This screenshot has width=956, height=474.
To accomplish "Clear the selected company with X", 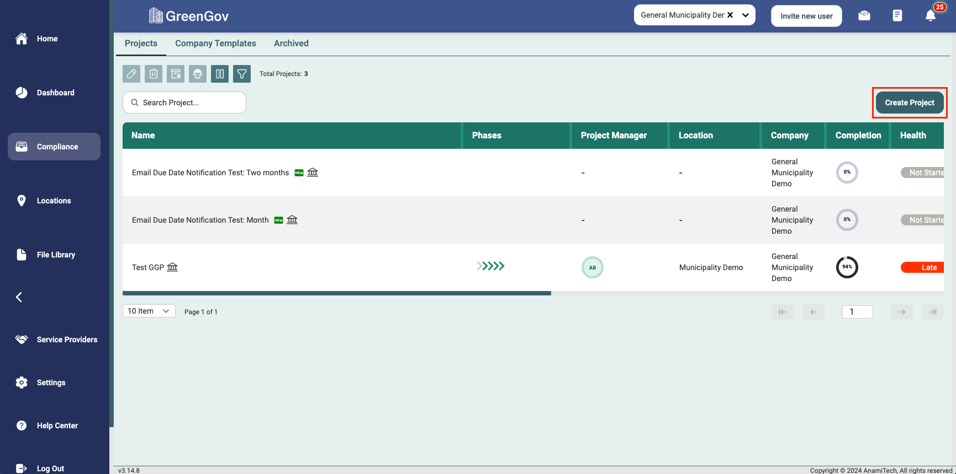I will pyautogui.click(x=730, y=15).
